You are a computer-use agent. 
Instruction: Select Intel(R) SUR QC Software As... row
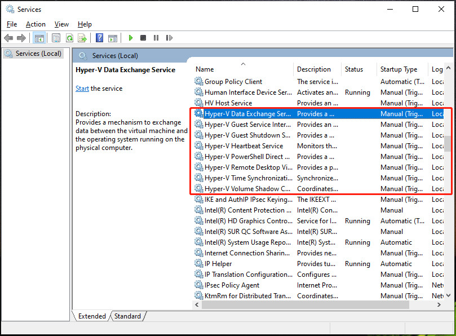coord(318,232)
